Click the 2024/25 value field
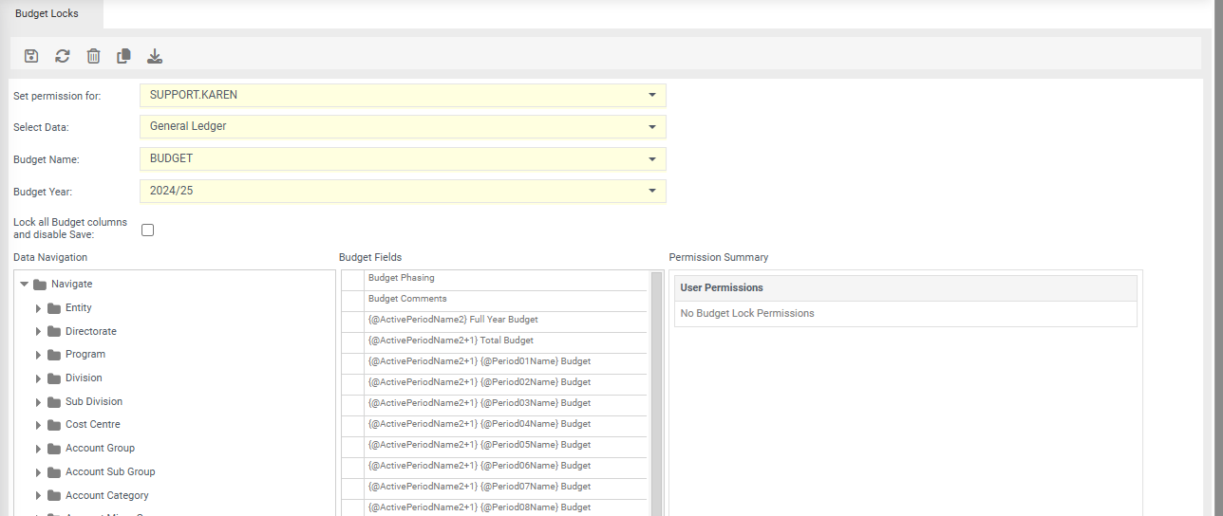Image resolution: width=1223 pixels, height=516 pixels. coord(403,191)
